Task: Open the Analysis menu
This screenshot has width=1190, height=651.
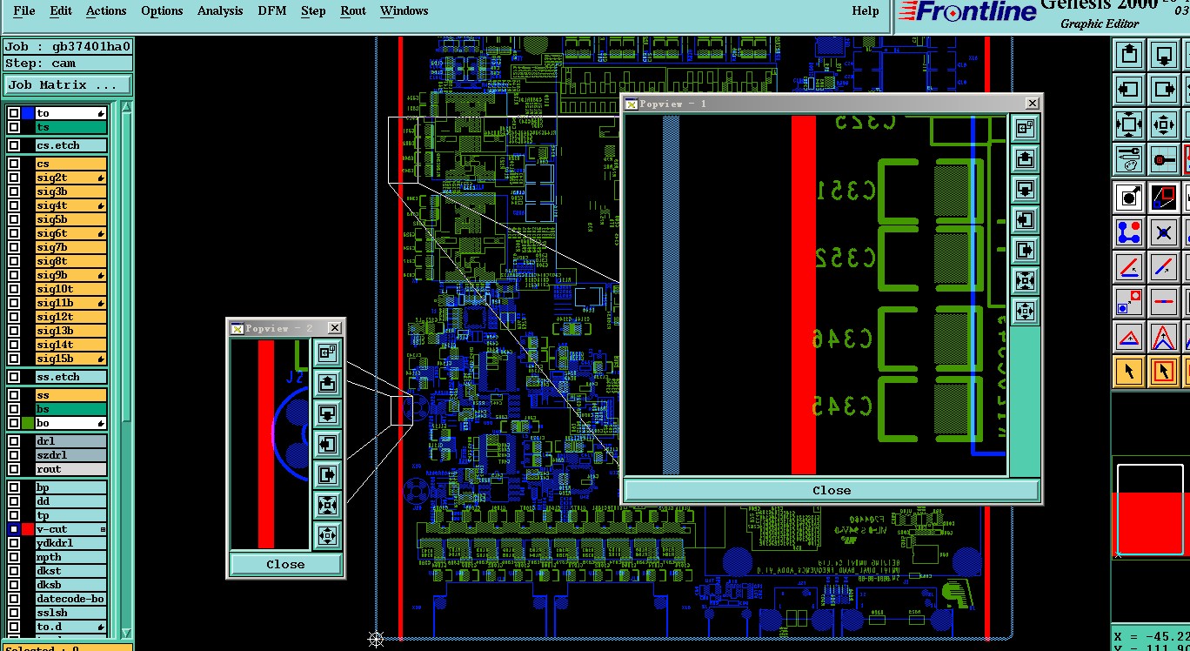Action: pos(220,11)
